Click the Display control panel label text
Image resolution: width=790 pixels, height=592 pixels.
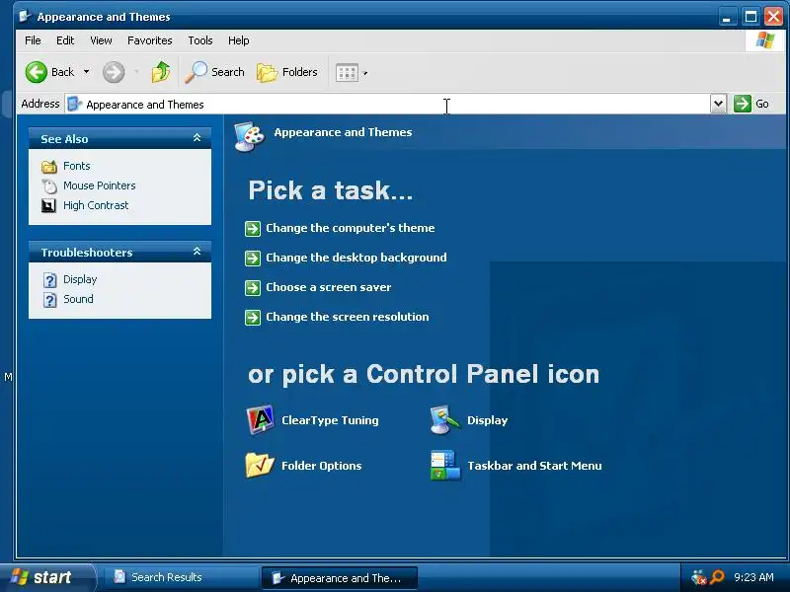[x=487, y=420]
